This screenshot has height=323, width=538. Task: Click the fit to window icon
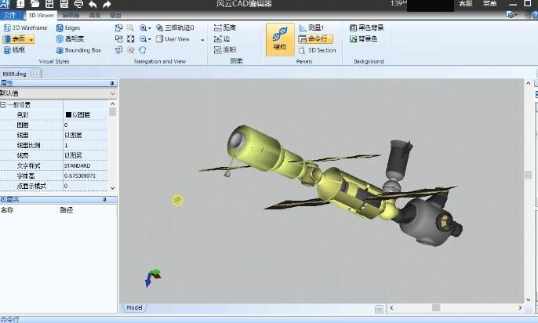pyautogui.click(x=131, y=39)
